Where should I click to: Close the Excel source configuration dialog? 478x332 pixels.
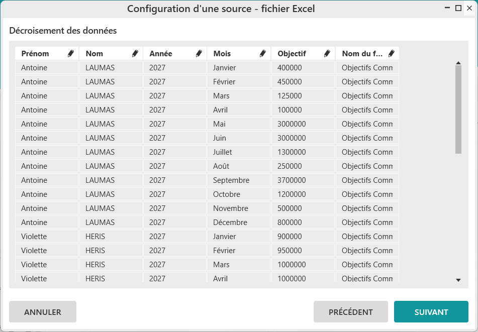(469, 8)
